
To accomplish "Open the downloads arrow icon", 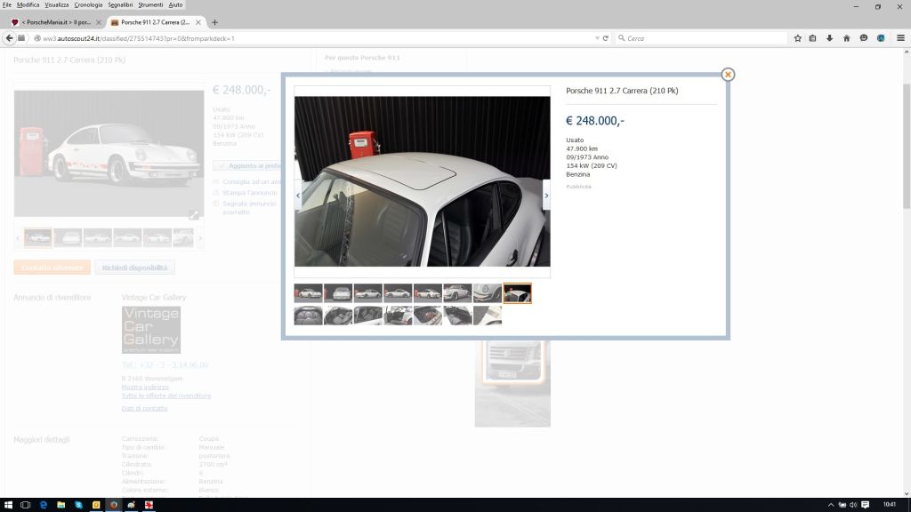I will [x=830, y=38].
